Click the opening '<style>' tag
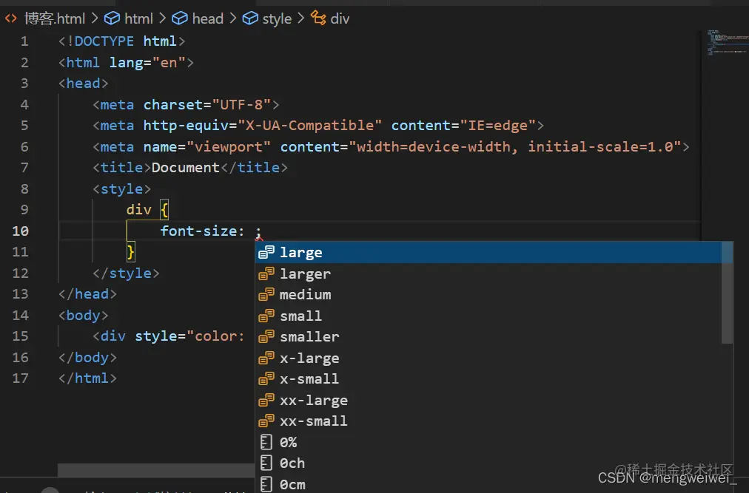This screenshot has height=493, width=749. [122, 189]
